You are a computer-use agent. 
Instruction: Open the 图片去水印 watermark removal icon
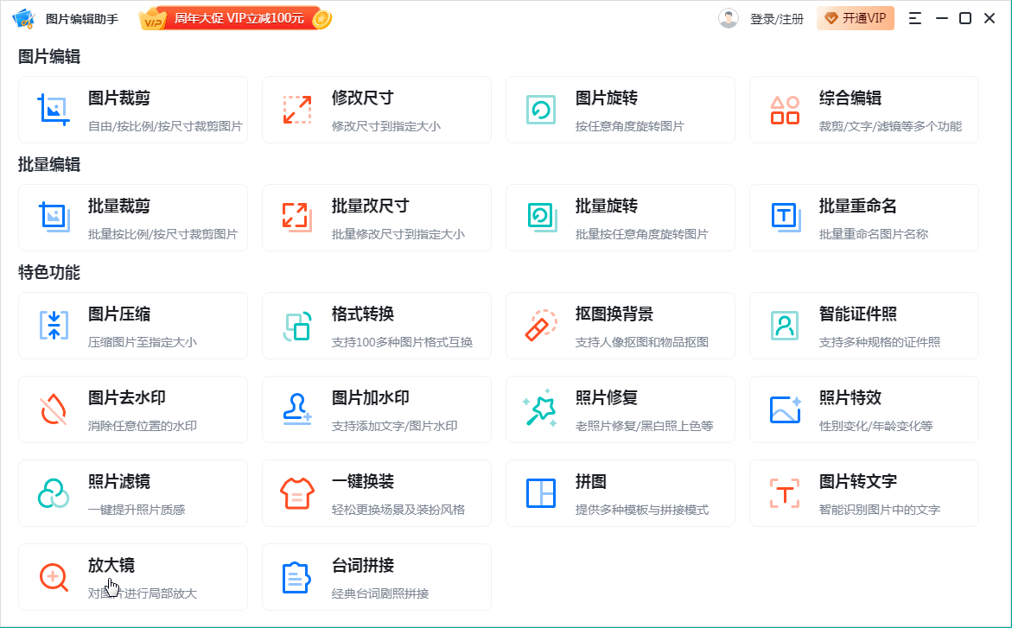(54, 409)
